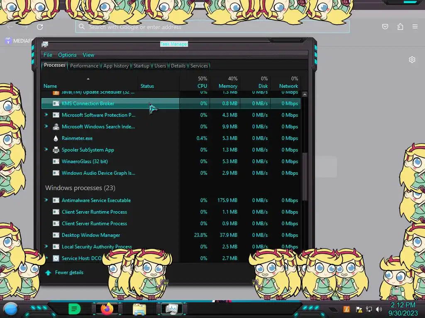Click the Spooler SubSystem App printer icon

click(x=56, y=150)
